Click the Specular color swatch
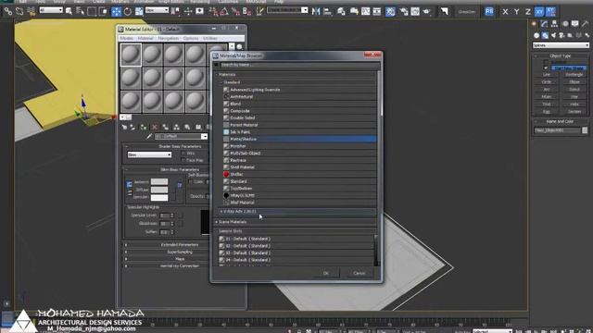 click(159, 197)
